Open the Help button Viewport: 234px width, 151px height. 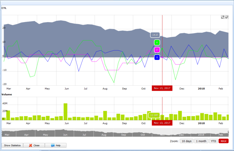pyautogui.click(x=55, y=145)
